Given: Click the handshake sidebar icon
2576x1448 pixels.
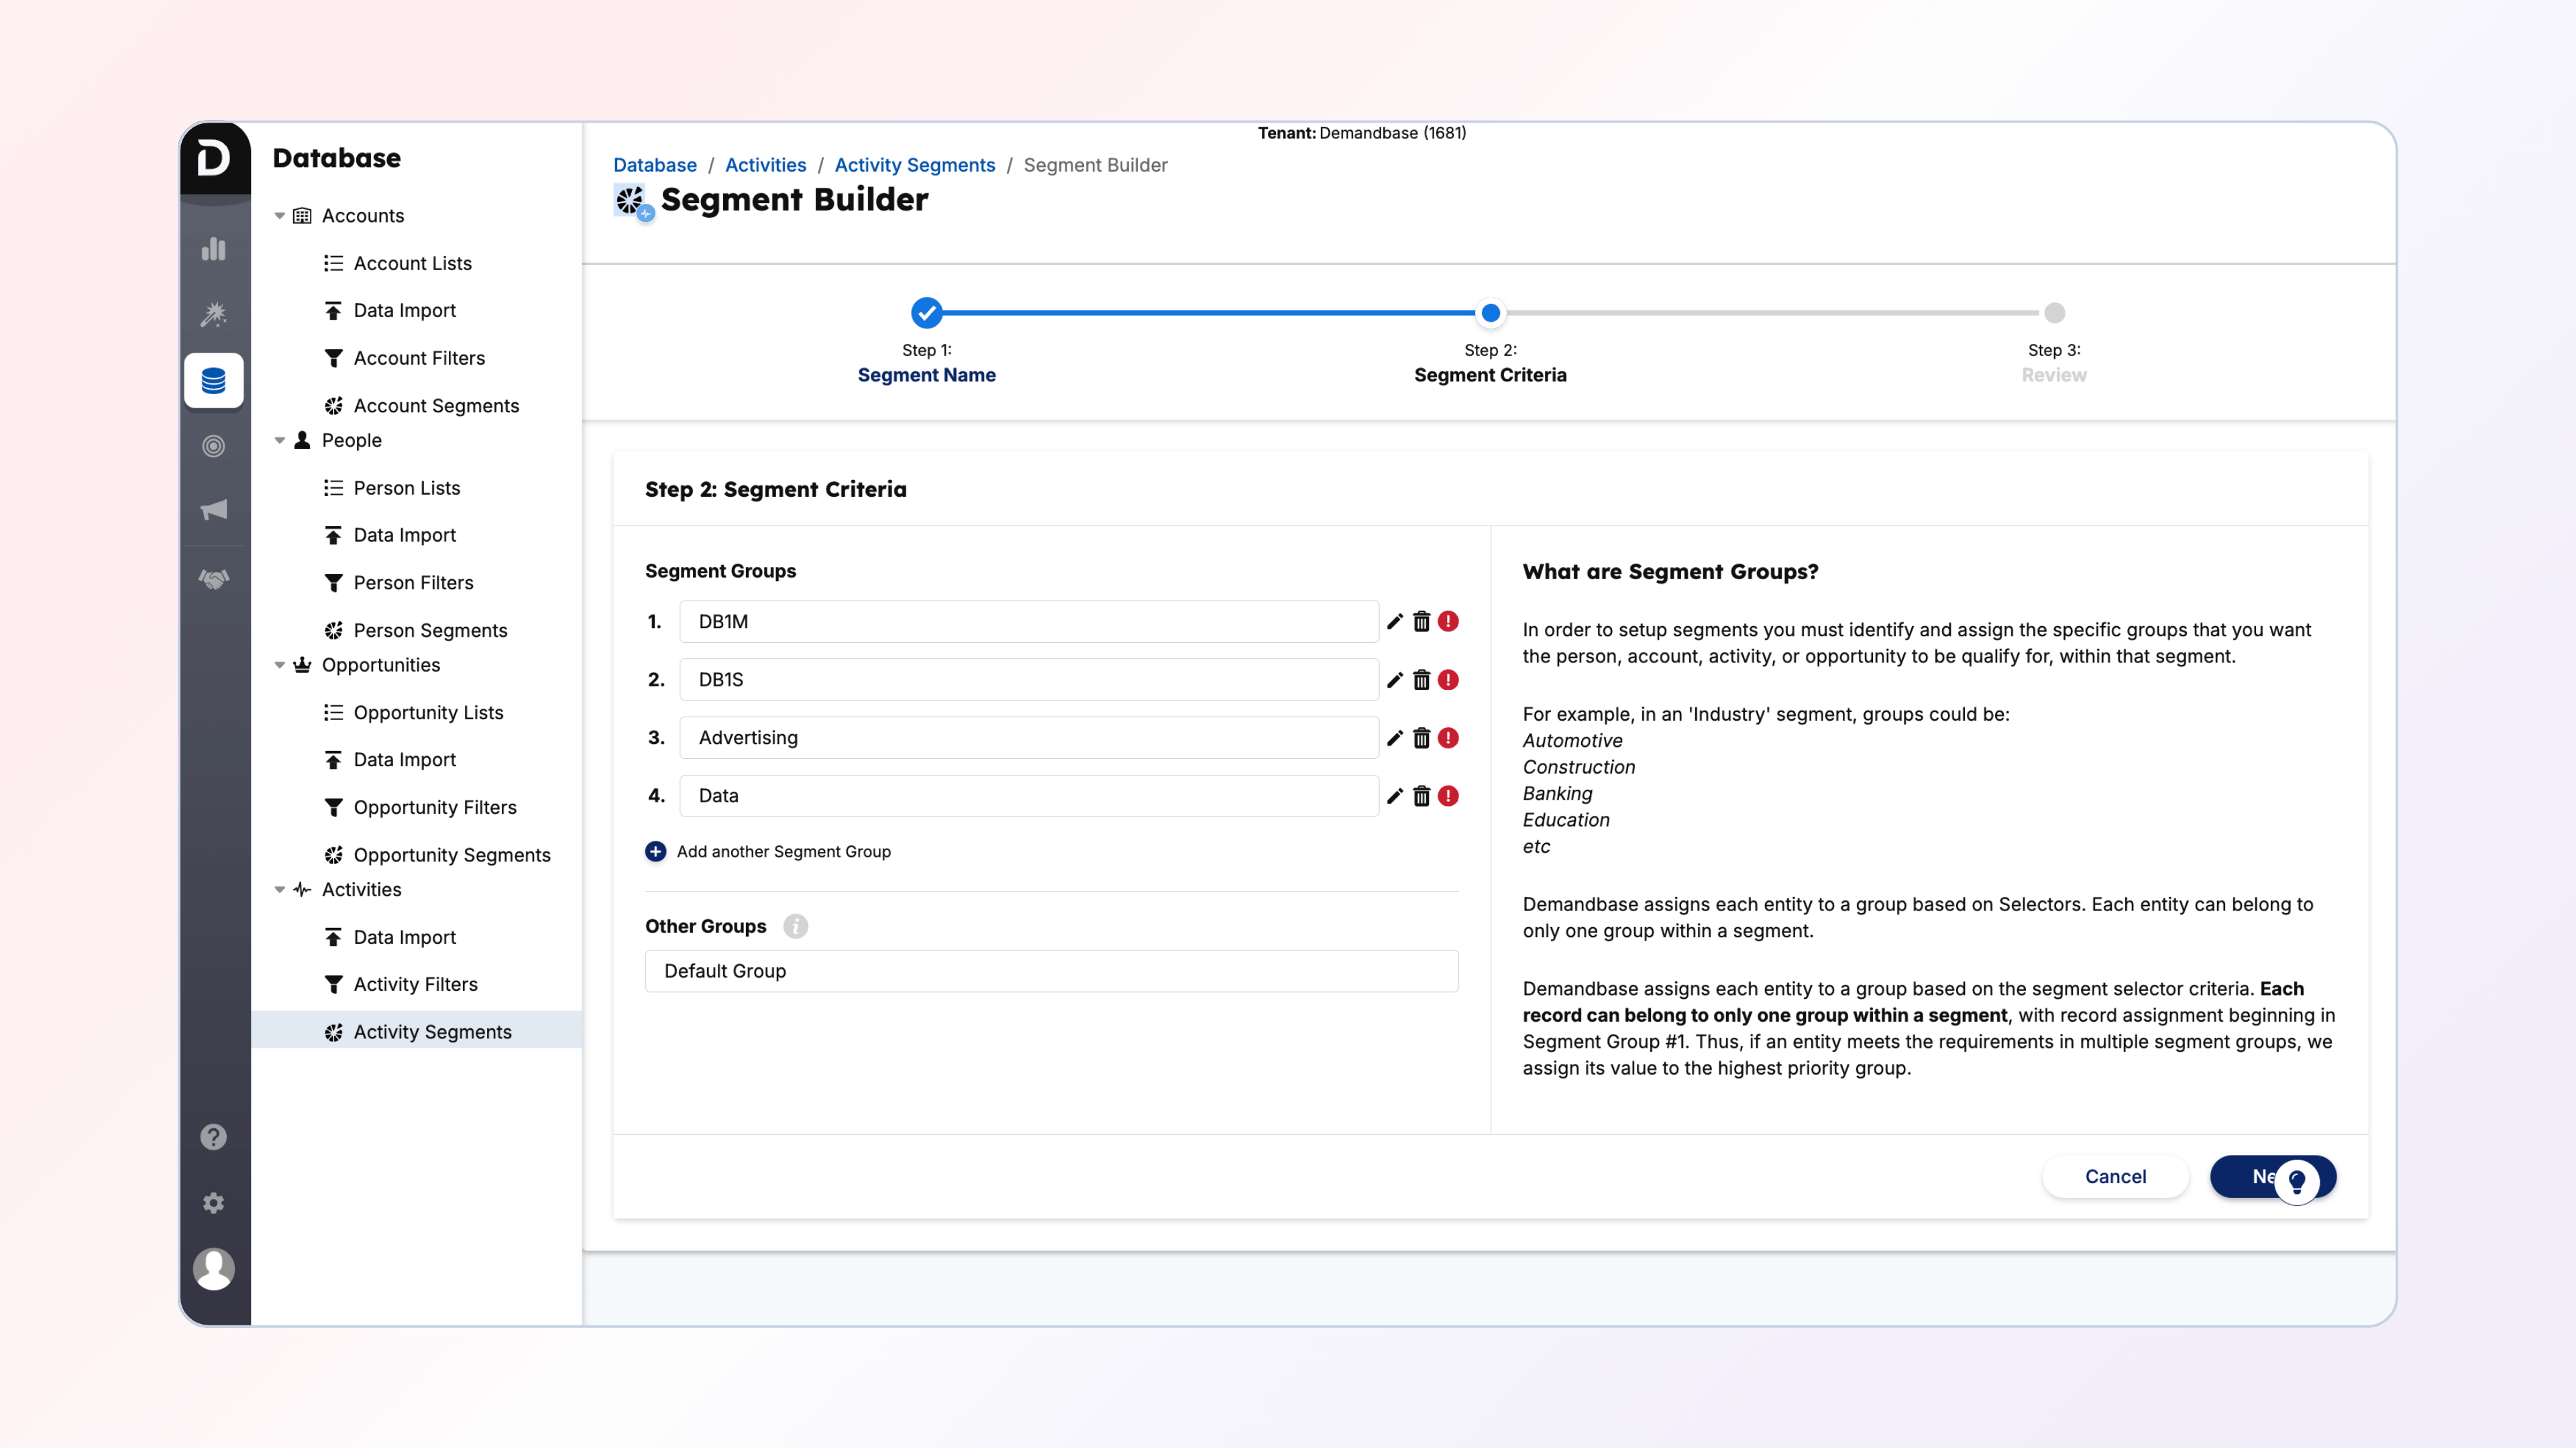Looking at the screenshot, I should tap(213, 579).
